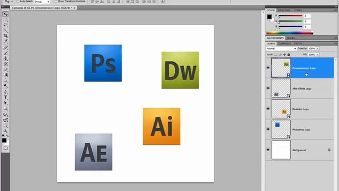The image size is (339, 191).
Task: Click the Background layer's lock icon
Action: click(329, 150)
